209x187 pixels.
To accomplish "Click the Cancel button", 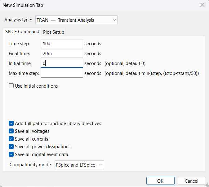I will (191, 181).
